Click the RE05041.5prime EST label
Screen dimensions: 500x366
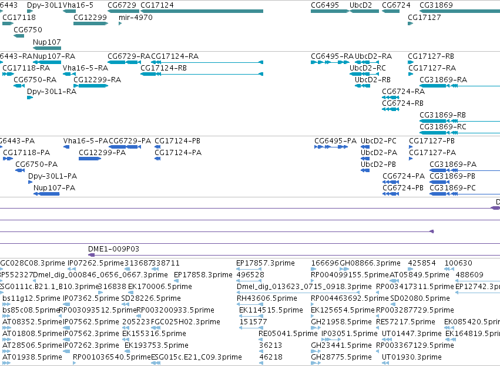click(x=288, y=334)
